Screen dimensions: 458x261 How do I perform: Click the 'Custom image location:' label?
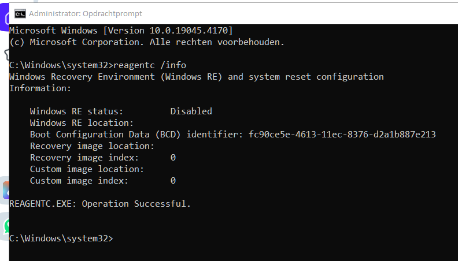pyautogui.click(x=87, y=169)
